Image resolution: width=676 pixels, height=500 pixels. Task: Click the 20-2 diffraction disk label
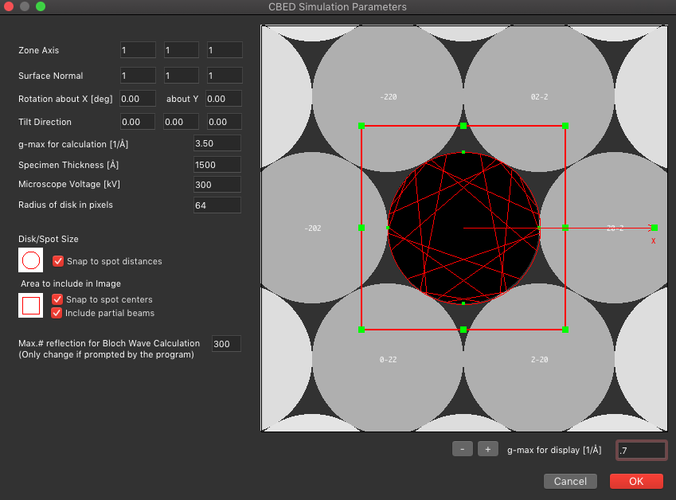[615, 228]
